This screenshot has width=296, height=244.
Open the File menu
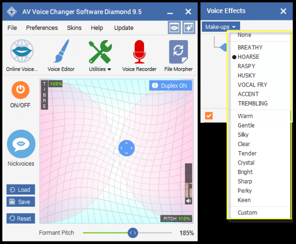[x=12, y=28]
